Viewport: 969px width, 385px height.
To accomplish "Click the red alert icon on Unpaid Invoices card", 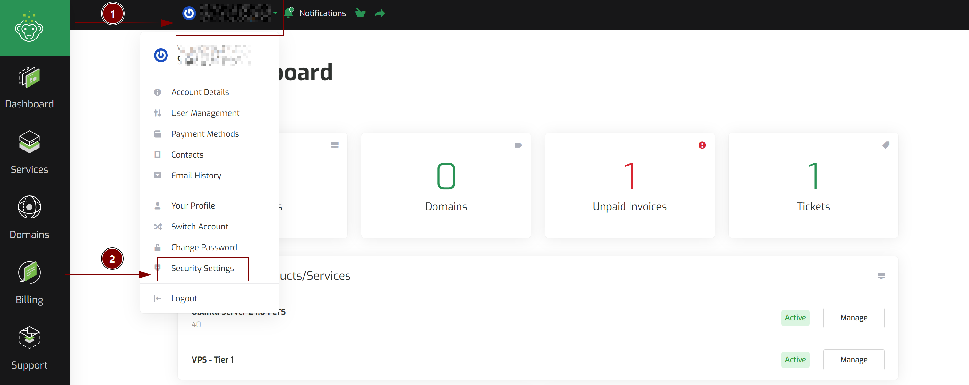I will 702,145.
